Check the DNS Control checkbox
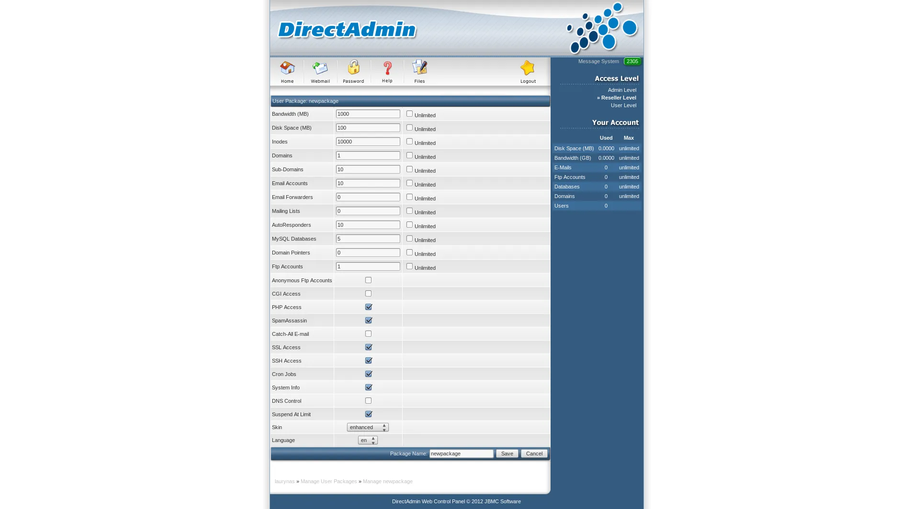913x509 pixels. click(368, 401)
